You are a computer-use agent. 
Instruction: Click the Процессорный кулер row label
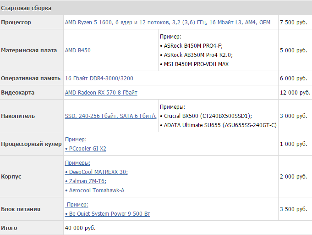click(31, 144)
